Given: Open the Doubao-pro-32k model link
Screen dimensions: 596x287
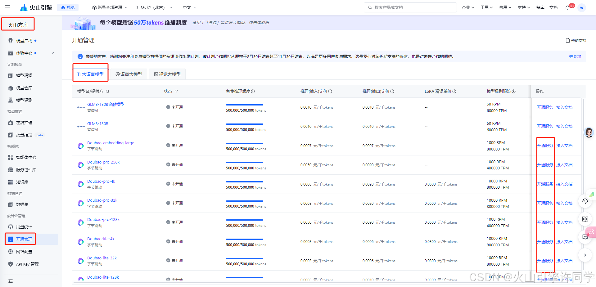Looking at the screenshot, I should tap(102, 200).
